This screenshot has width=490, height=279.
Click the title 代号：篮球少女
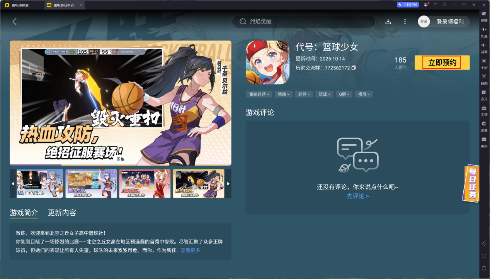(327, 47)
